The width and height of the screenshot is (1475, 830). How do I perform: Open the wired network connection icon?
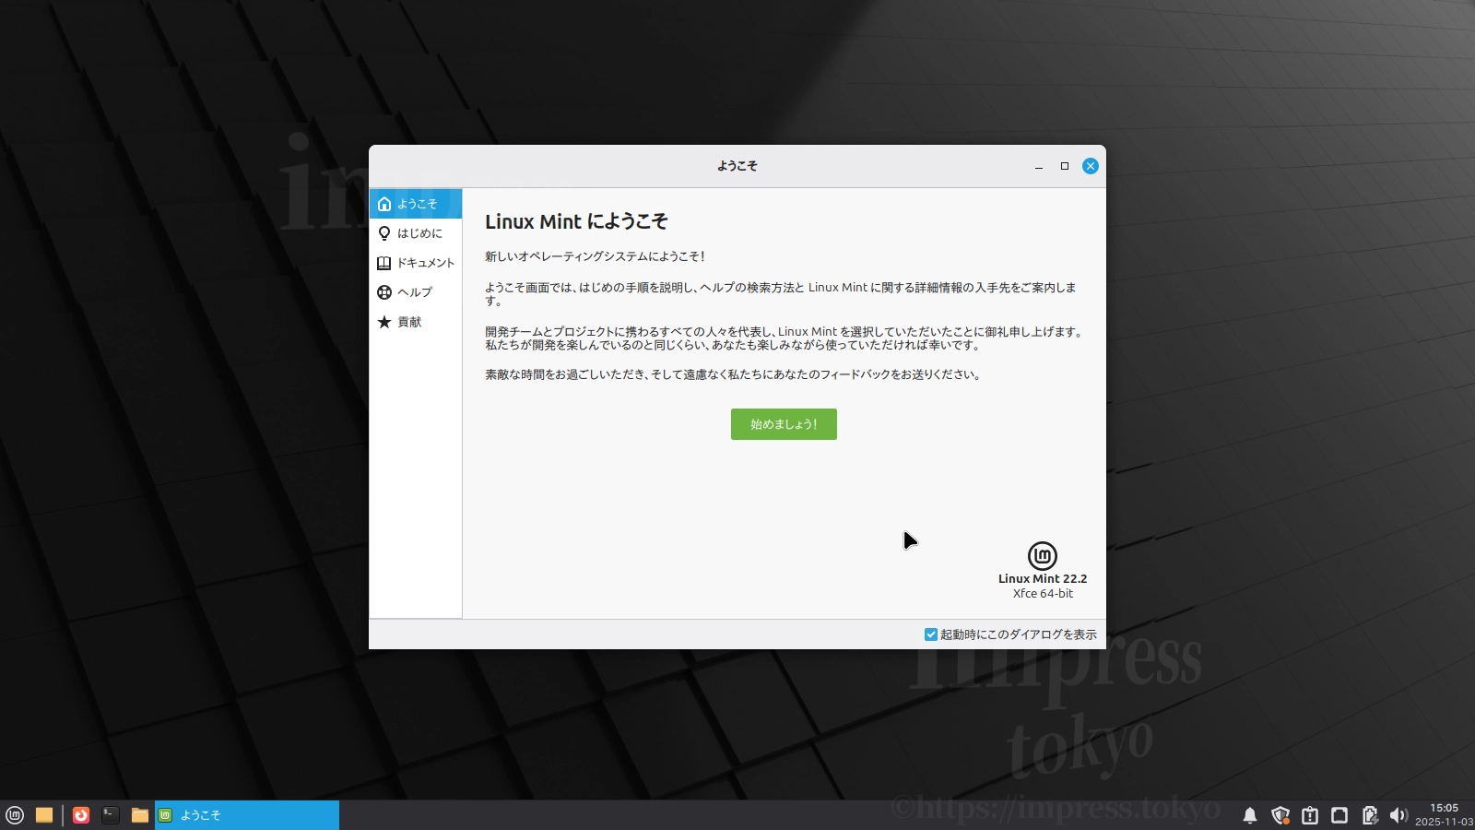point(1339,815)
